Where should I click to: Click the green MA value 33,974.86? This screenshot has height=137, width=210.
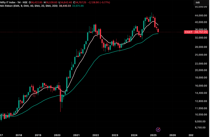pyautogui.click(x=78, y=6)
